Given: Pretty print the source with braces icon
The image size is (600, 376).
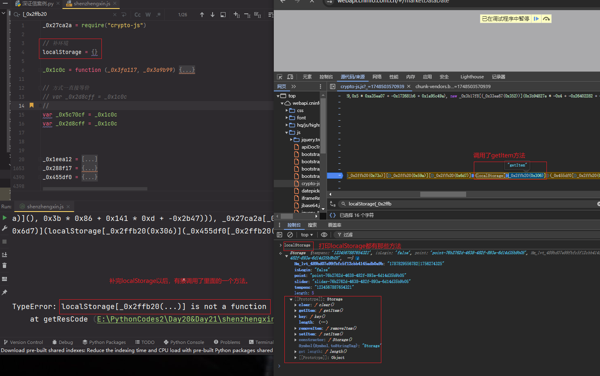Looking at the screenshot, I should coord(333,215).
